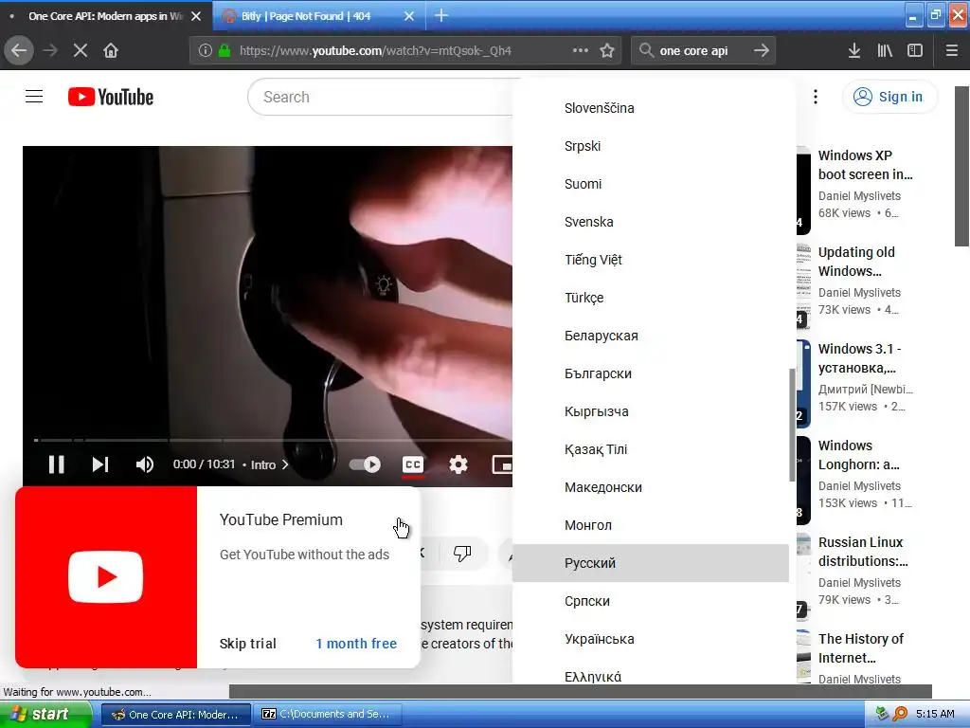Viewport: 970px width, 728px height.
Task: Bookmark this page with star
Action: point(607,50)
